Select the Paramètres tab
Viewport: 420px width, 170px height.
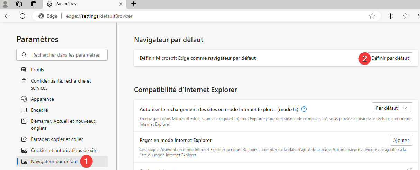coord(84,4)
